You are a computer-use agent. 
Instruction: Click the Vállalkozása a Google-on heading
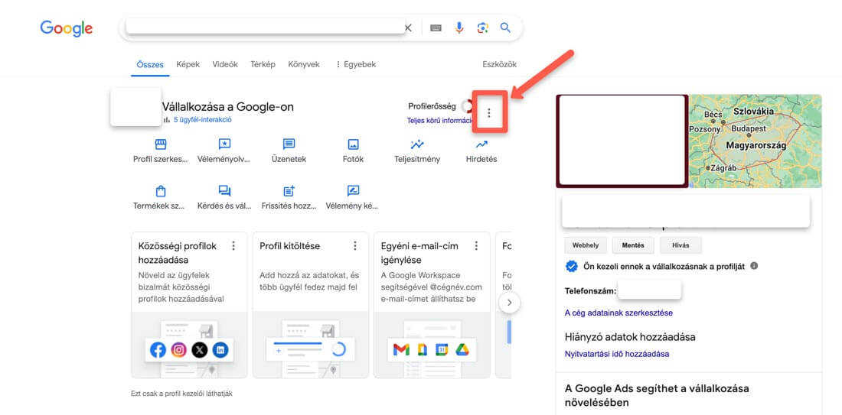pyautogui.click(x=227, y=107)
